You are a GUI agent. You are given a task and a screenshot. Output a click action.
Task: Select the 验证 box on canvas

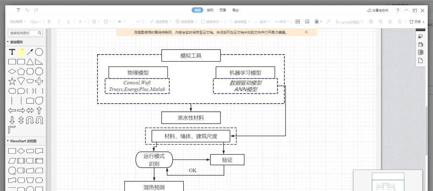pyautogui.click(x=227, y=159)
